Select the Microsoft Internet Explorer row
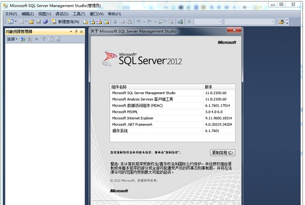 [x=172, y=118]
